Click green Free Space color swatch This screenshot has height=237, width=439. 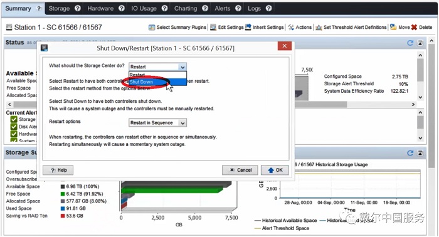coord(63,194)
